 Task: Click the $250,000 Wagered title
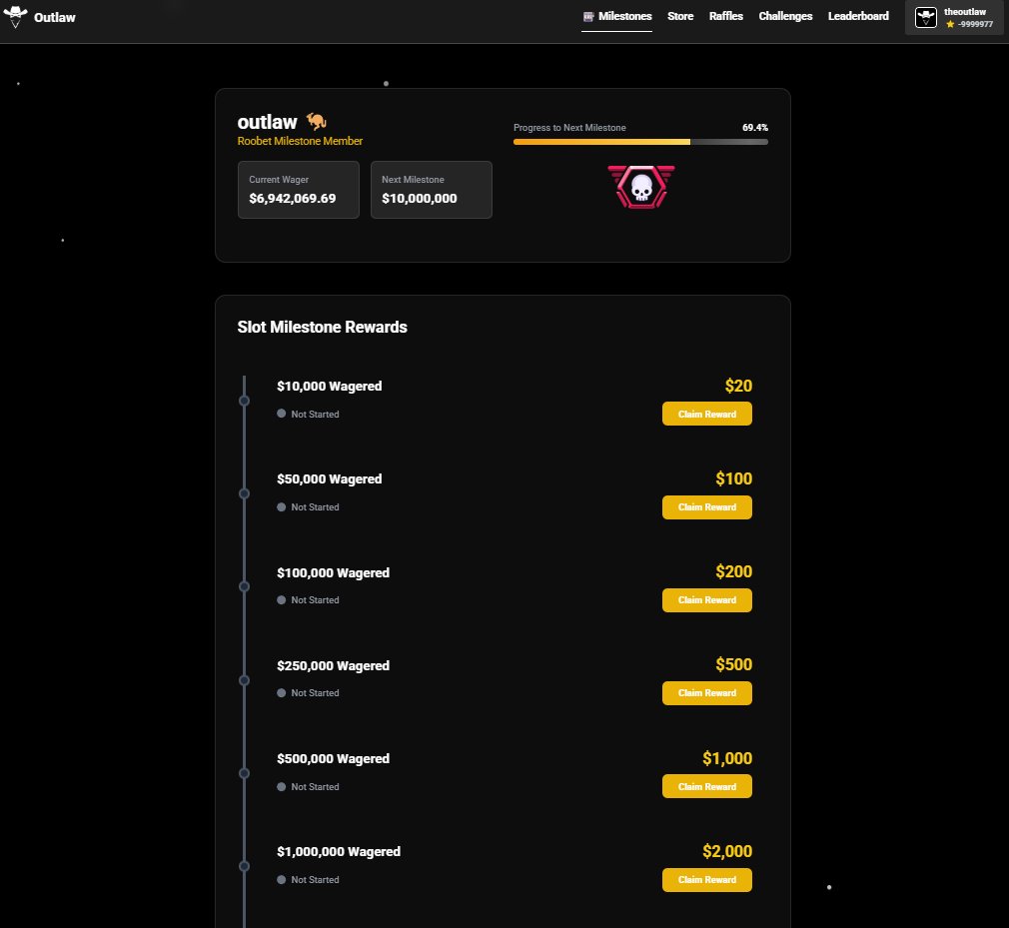(x=333, y=665)
